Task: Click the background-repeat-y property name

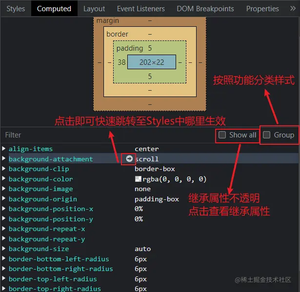Action: coord(47,239)
